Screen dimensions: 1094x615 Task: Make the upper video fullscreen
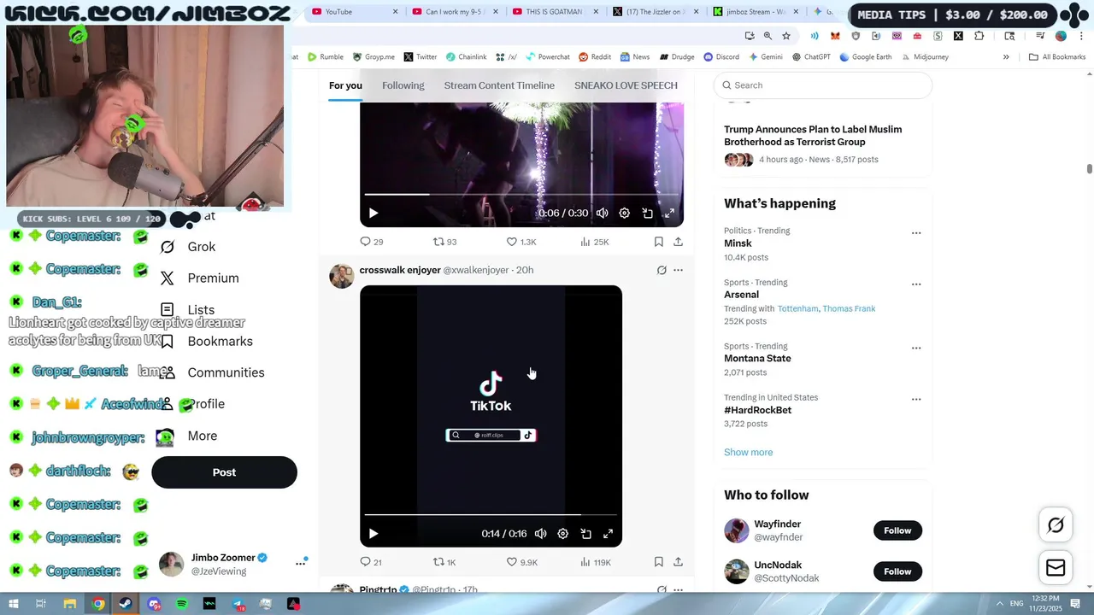(x=670, y=214)
